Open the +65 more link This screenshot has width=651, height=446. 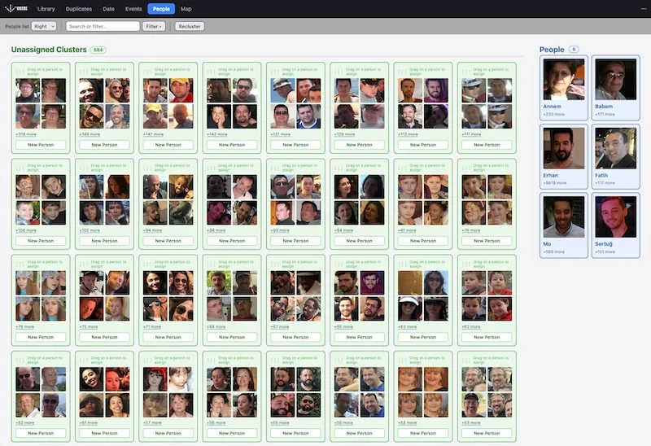click(343, 327)
